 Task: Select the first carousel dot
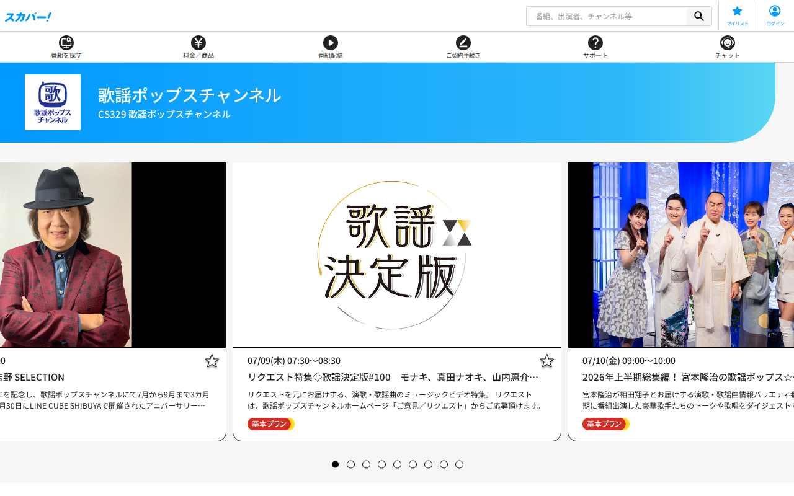[x=336, y=464]
